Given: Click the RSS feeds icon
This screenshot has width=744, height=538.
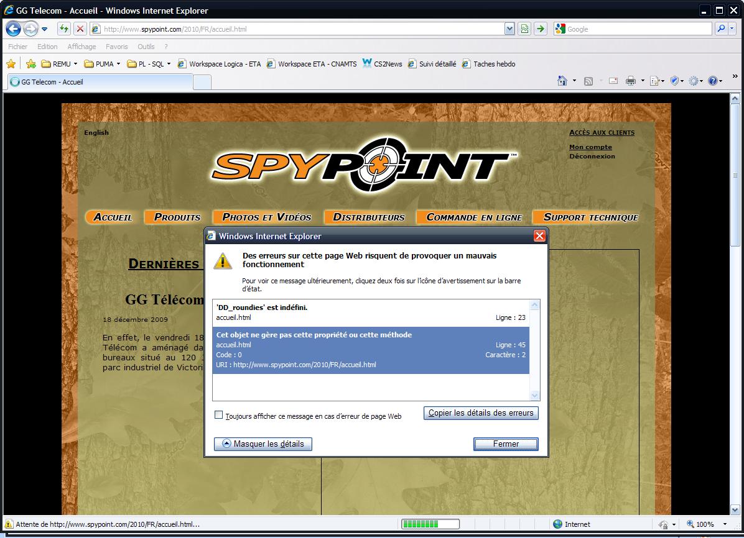Looking at the screenshot, I should tap(588, 81).
